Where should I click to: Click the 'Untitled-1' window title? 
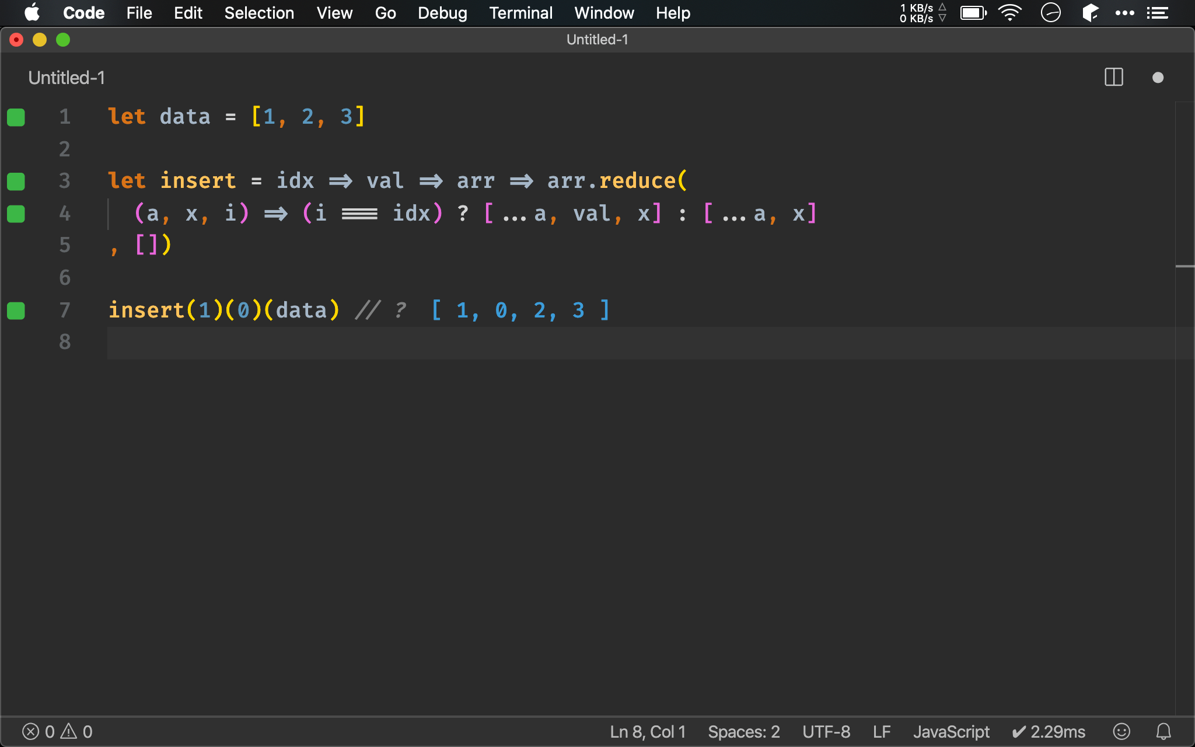[597, 40]
